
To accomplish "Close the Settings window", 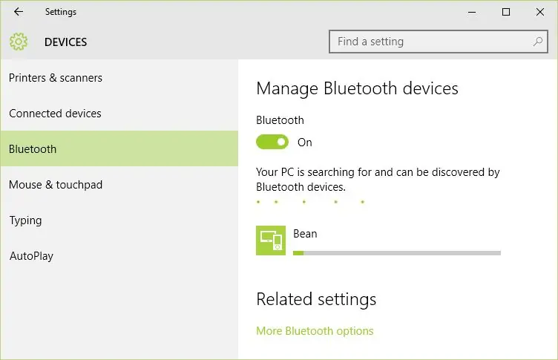I will click(540, 12).
